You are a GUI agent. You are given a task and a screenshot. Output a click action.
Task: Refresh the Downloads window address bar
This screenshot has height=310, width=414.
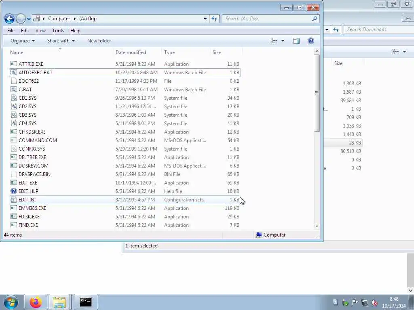pyautogui.click(x=336, y=29)
